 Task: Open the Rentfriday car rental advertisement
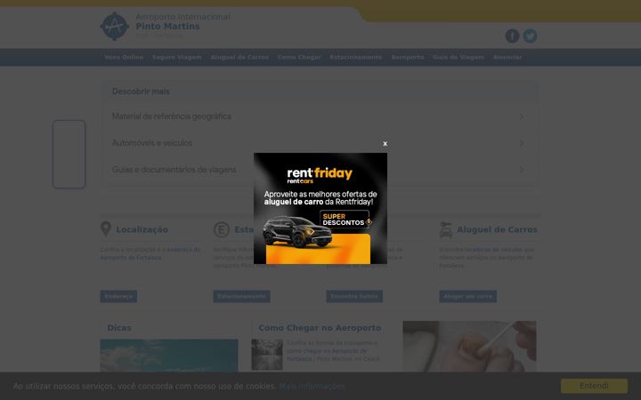click(320, 208)
